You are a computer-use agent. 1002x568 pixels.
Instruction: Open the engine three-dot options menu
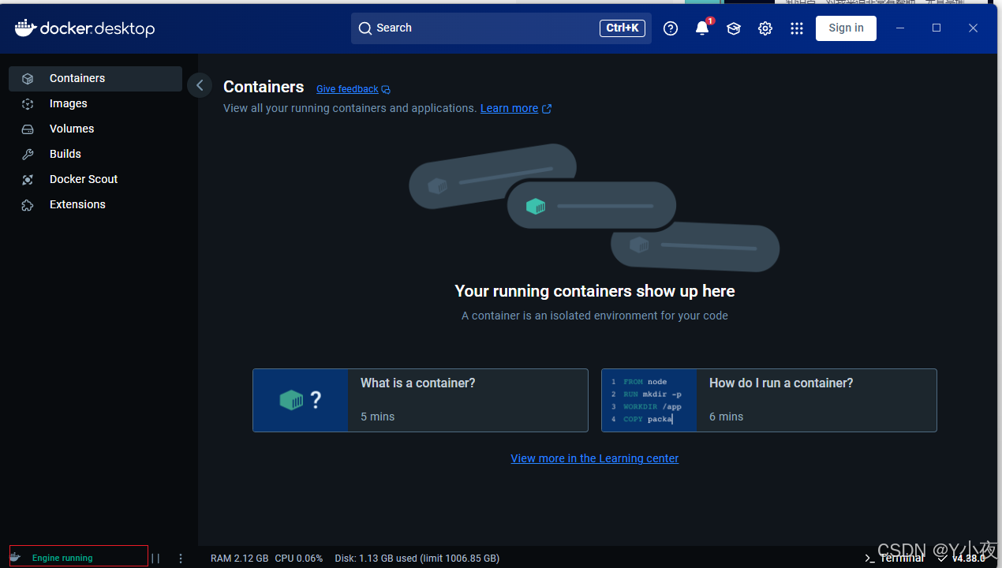[x=181, y=558]
